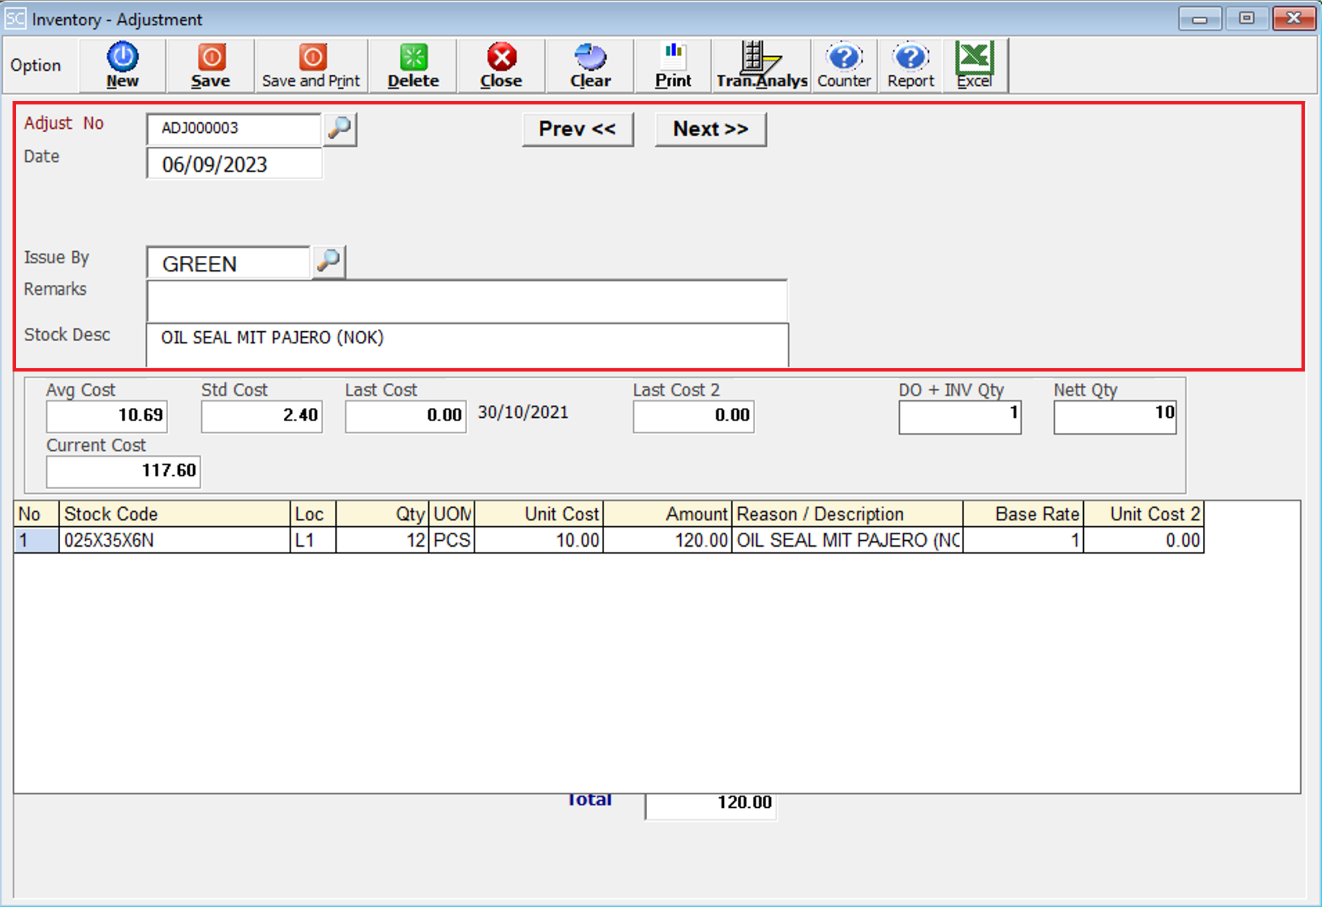Image resolution: width=1322 pixels, height=907 pixels.
Task: Click the Clear toolbar icon
Action: click(590, 65)
